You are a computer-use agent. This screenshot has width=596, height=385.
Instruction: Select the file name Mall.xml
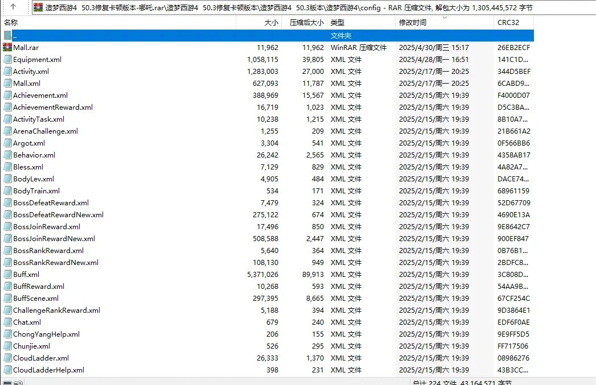[x=27, y=83]
